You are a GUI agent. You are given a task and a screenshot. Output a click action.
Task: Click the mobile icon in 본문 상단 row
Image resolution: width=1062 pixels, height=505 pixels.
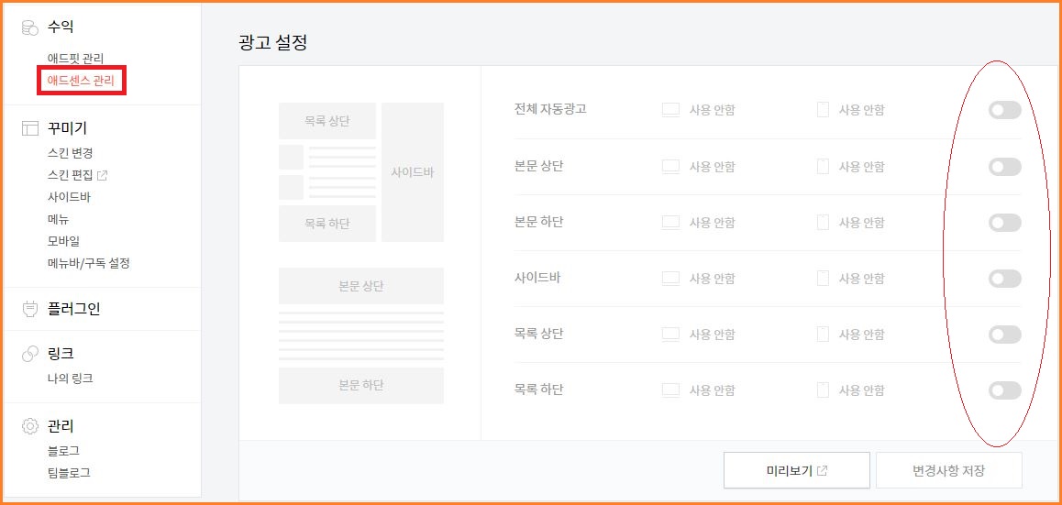click(823, 166)
